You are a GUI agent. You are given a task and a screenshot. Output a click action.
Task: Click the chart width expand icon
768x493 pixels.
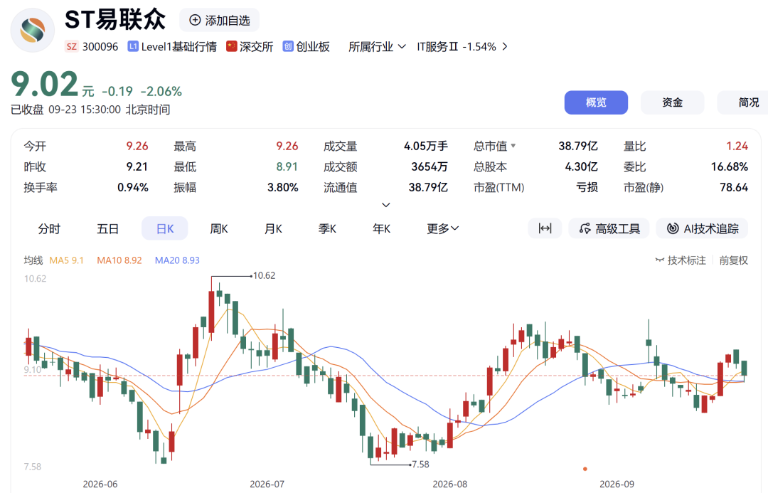coord(545,228)
